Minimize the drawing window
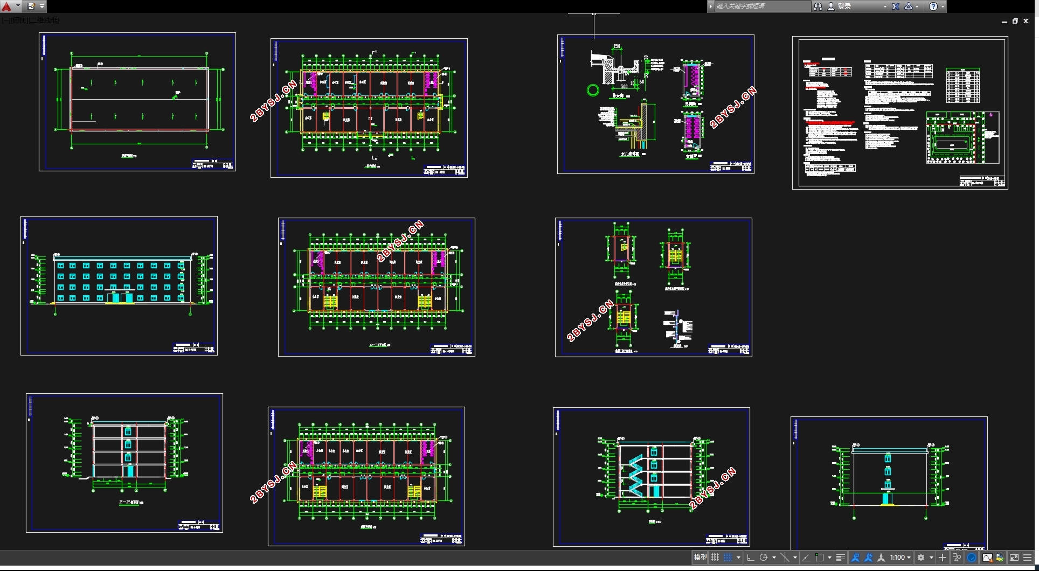This screenshot has height=571, width=1039. pyautogui.click(x=1005, y=22)
